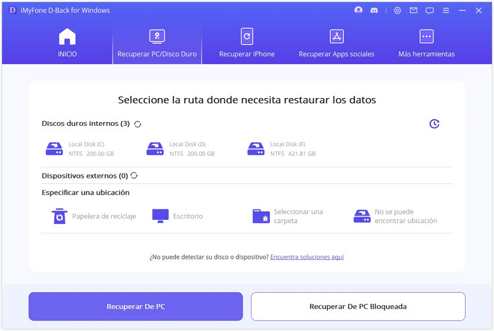The height and width of the screenshot is (331, 494).
Task: Refresh the internal hard disks list
Action: (x=138, y=124)
